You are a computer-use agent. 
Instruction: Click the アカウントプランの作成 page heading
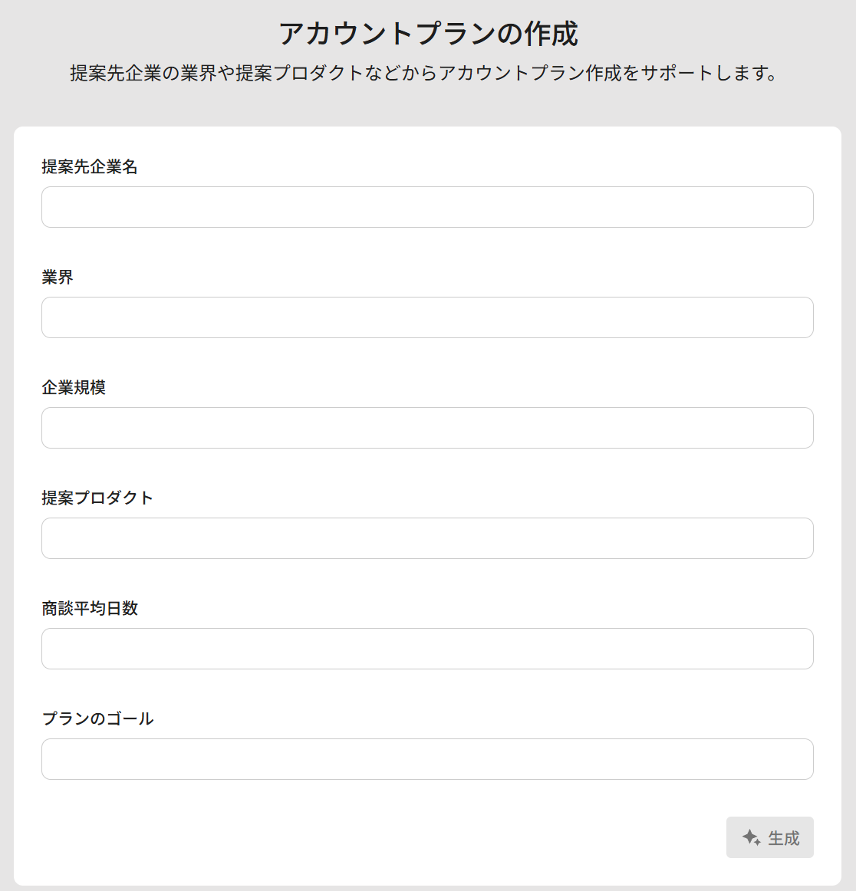click(x=428, y=34)
